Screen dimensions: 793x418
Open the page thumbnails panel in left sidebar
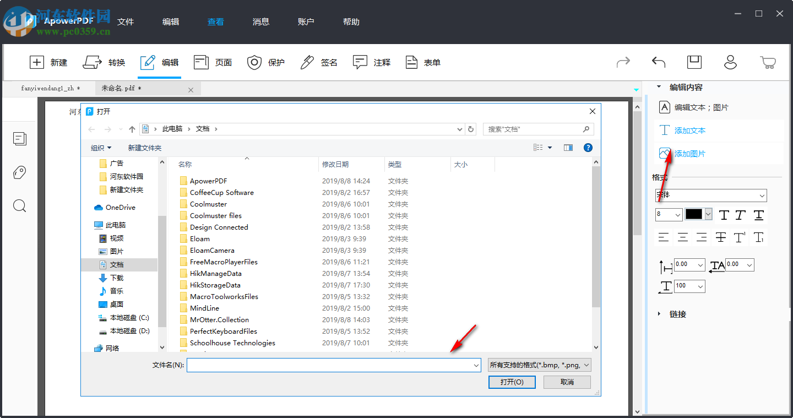coord(20,139)
